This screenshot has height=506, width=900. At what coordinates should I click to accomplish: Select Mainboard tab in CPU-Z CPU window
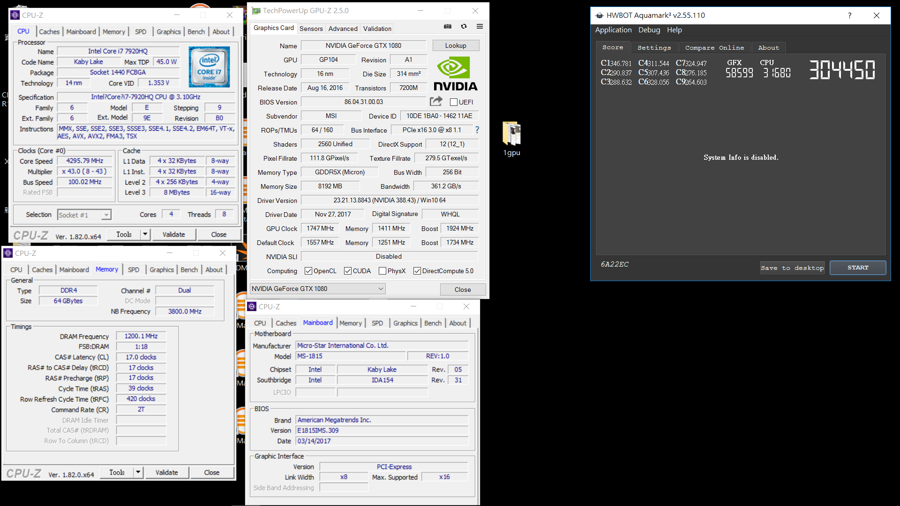(x=81, y=32)
